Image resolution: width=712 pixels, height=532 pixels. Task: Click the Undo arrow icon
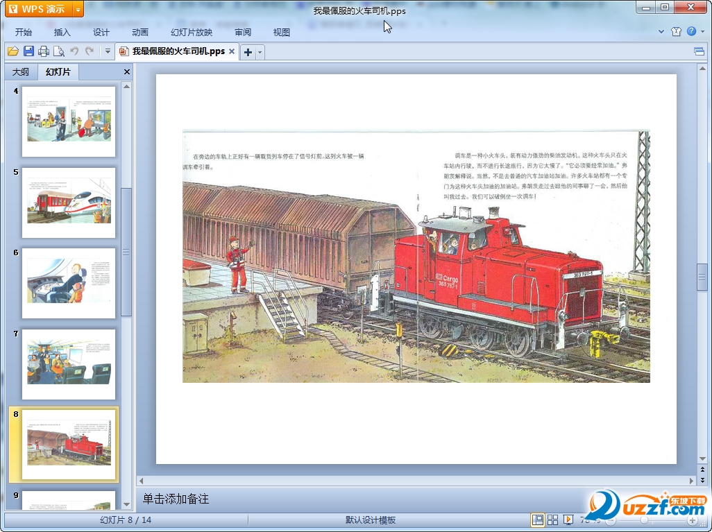pos(74,51)
